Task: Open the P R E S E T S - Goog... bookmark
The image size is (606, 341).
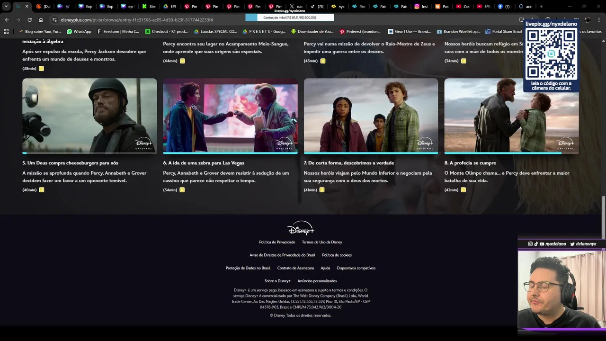Action: coord(264,31)
